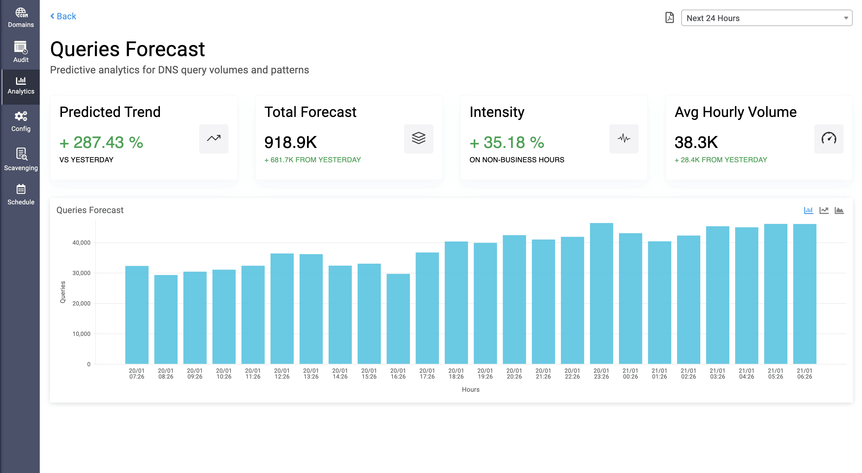
Task: Click the Total Forecast layers icon
Action: click(418, 139)
